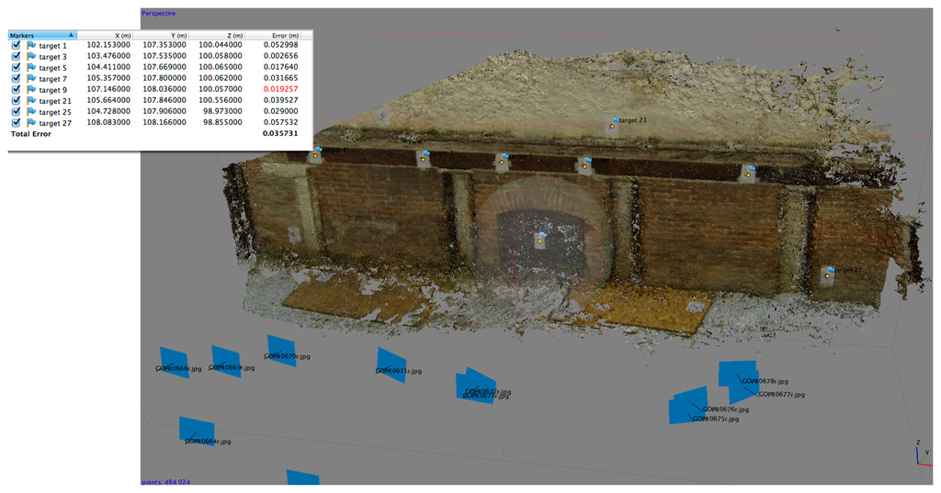Click the GOPR0675r.jpg camera label

716,419
